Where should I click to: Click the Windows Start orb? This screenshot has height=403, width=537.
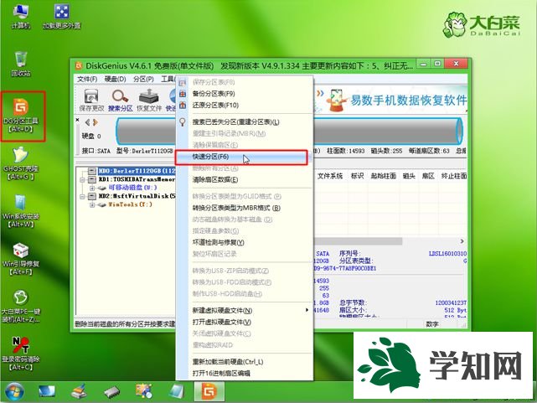14,392
